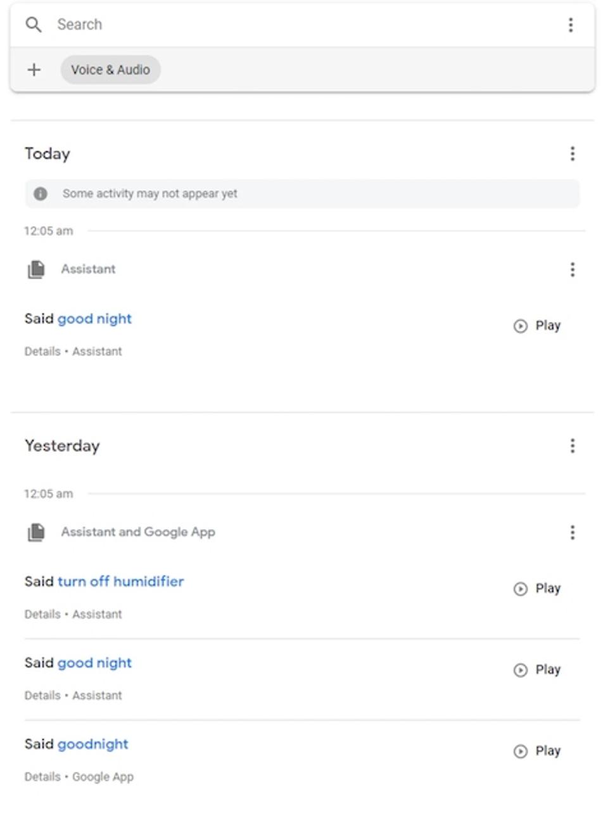The width and height of the screenshot is (608, 818).
Task: Play the Today good night recording
Action: (x=537, y=326)
